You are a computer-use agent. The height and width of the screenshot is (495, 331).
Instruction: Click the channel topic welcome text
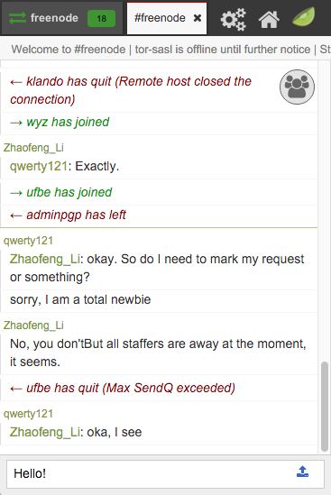(x=170, y=50)
